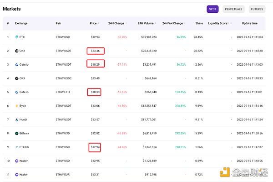Open the Bybit exchange name link
This screenshot has height=182, width=273.
23,106
